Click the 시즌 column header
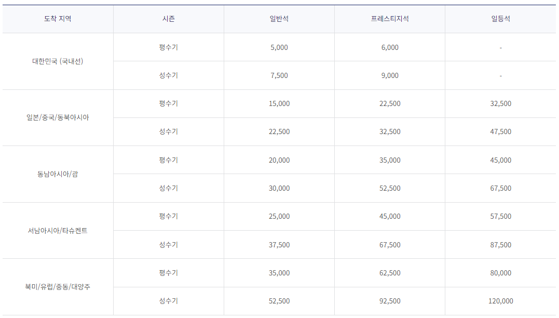The image size is (559, 318). [x=169, y=19]
